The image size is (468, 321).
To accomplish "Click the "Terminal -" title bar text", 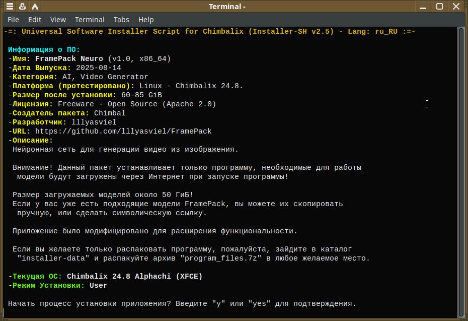I will 227,7.
